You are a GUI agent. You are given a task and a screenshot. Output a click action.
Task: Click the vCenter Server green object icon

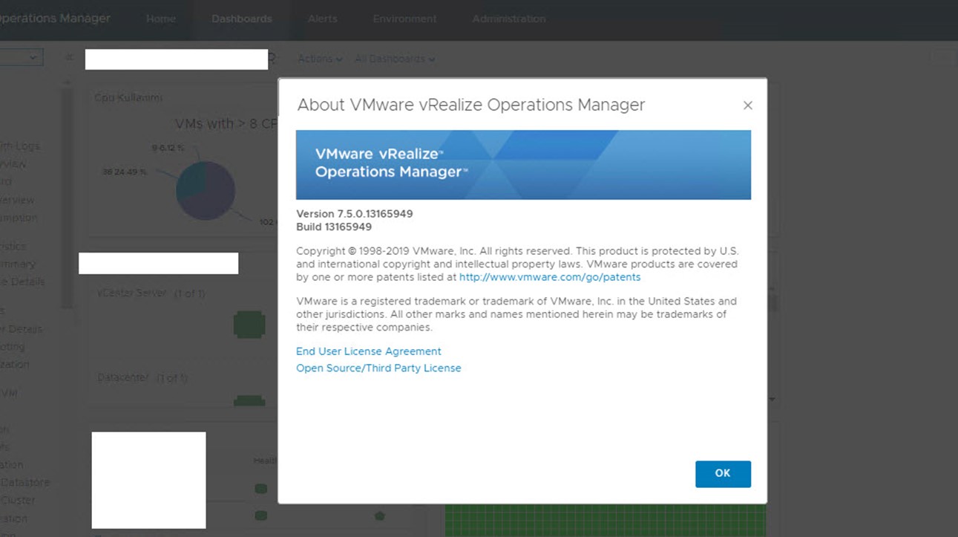249,325
